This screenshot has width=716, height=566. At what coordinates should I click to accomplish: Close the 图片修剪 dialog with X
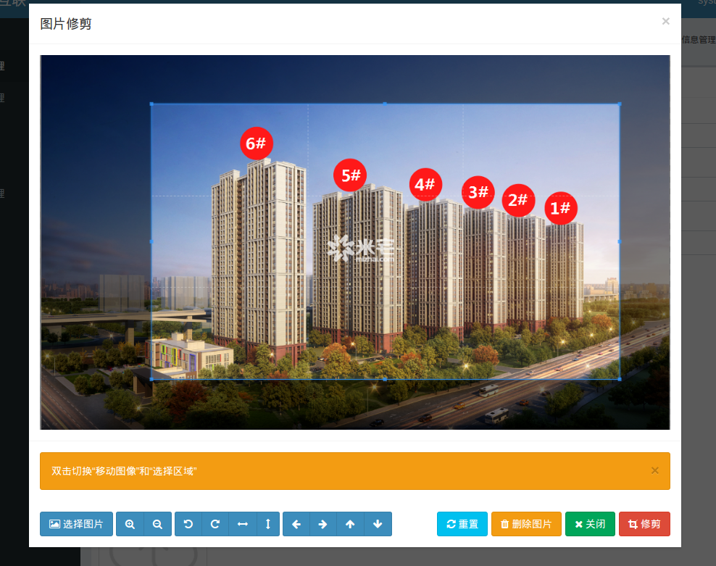(x=665, y=22)
